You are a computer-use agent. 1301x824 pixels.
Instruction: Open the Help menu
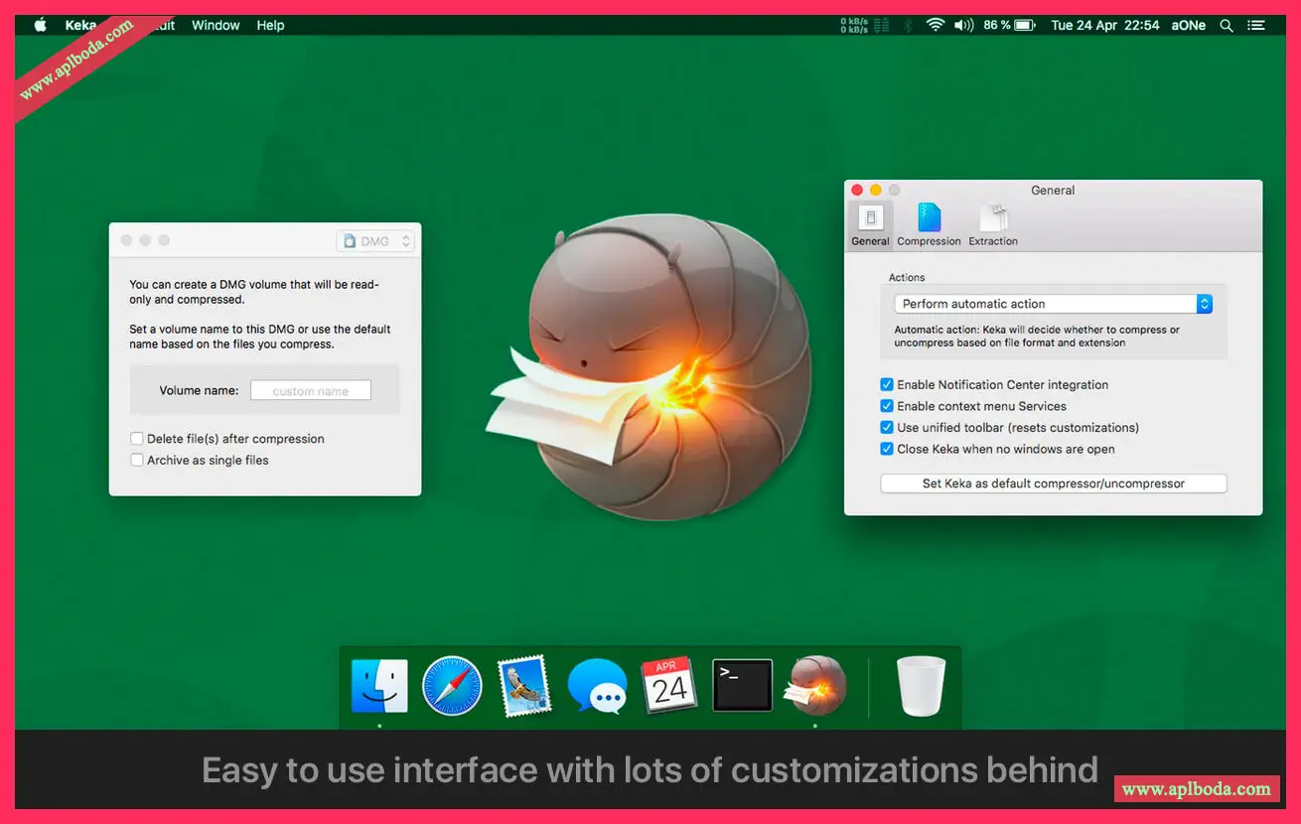tap(270, 26)
